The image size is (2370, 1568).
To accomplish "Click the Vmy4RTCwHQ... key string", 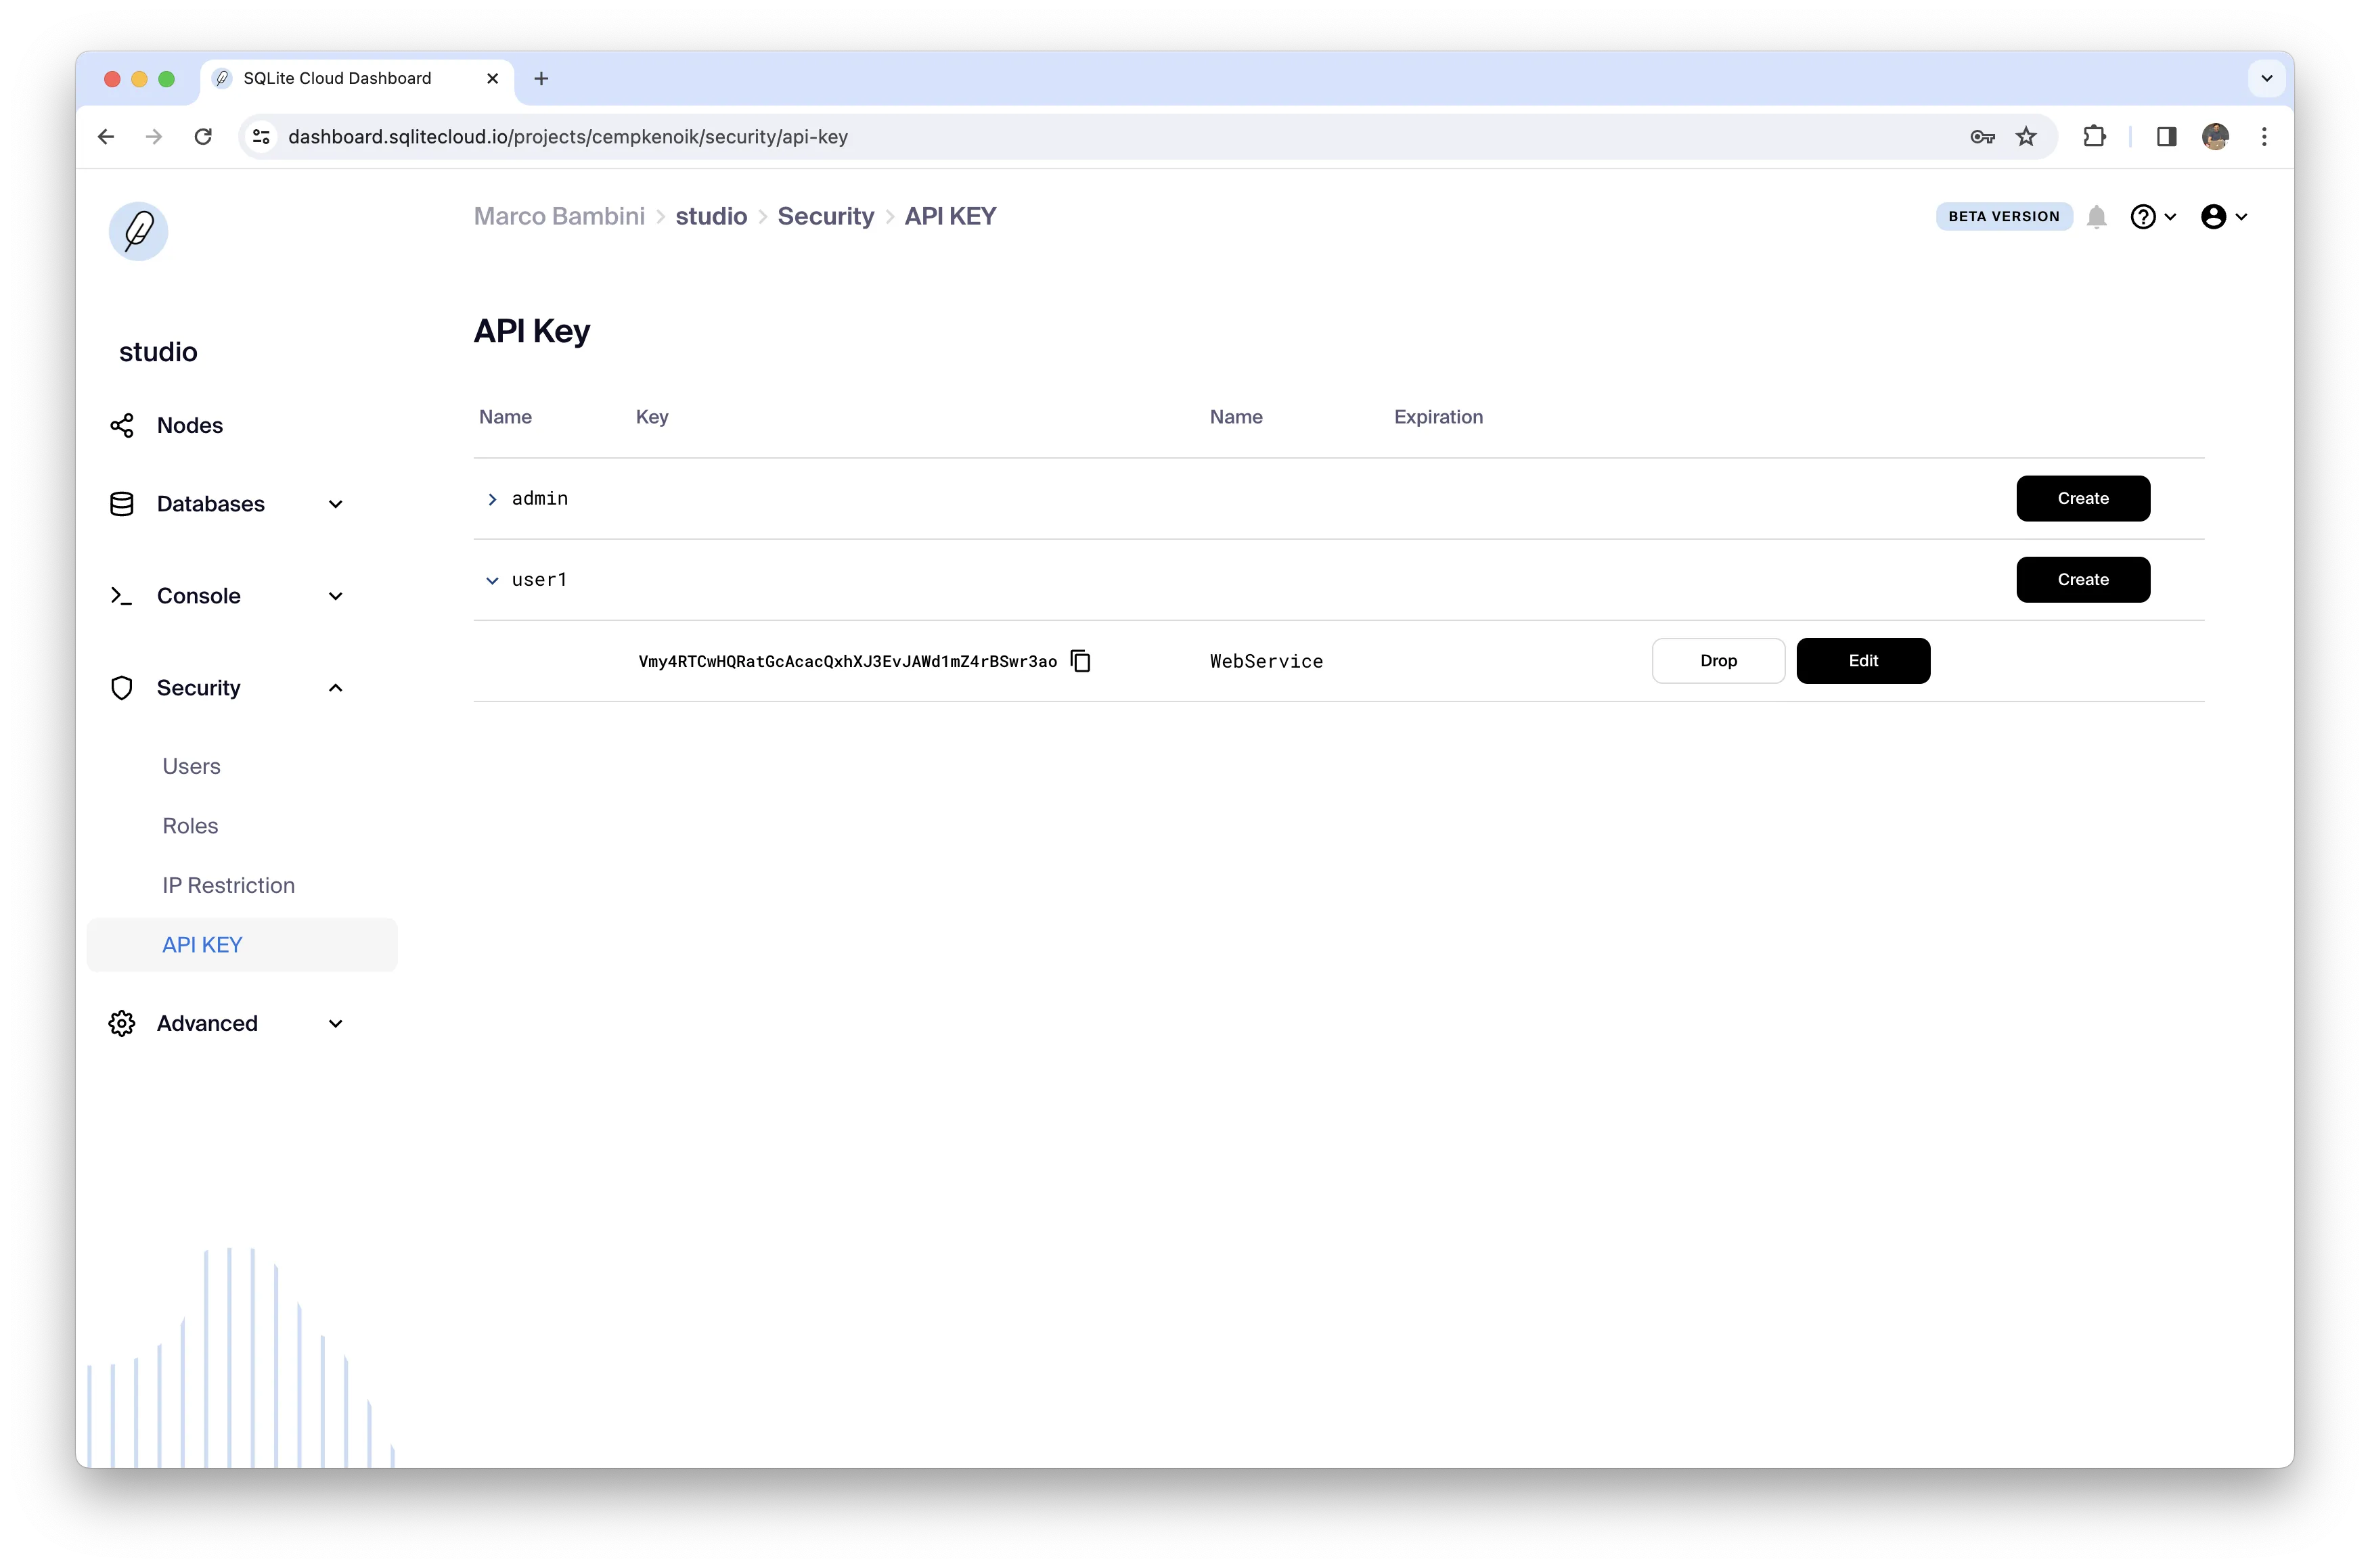I will (847, 662).
